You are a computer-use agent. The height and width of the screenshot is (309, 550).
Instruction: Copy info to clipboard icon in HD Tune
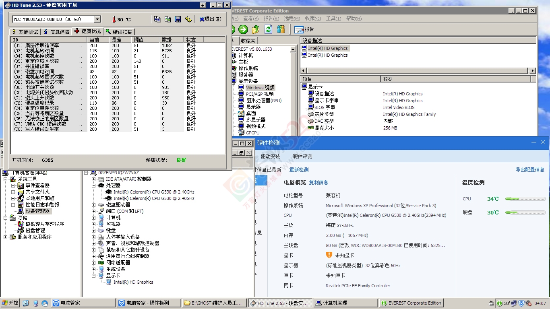[x=157, y=19]
